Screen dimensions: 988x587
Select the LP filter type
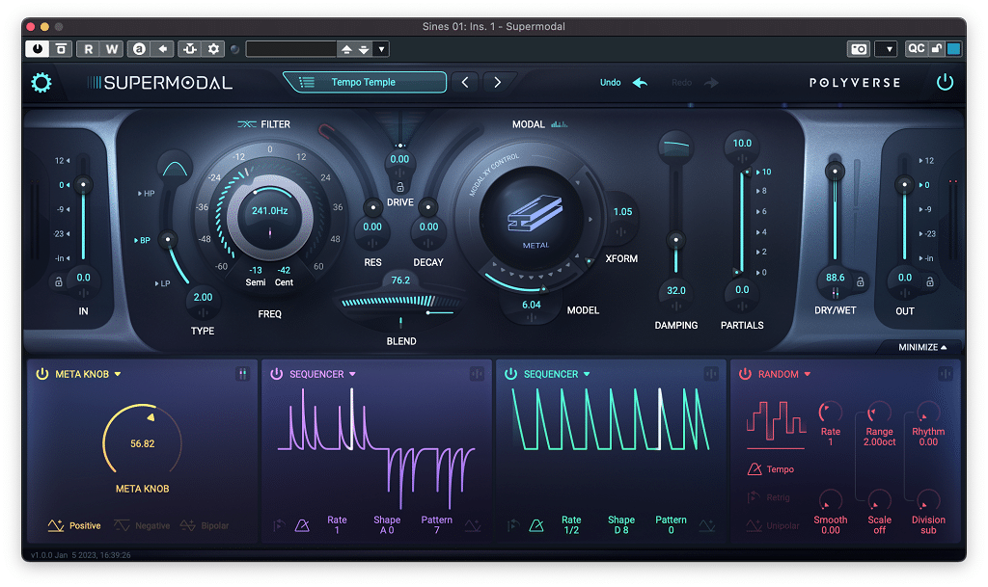click(162, 283)
